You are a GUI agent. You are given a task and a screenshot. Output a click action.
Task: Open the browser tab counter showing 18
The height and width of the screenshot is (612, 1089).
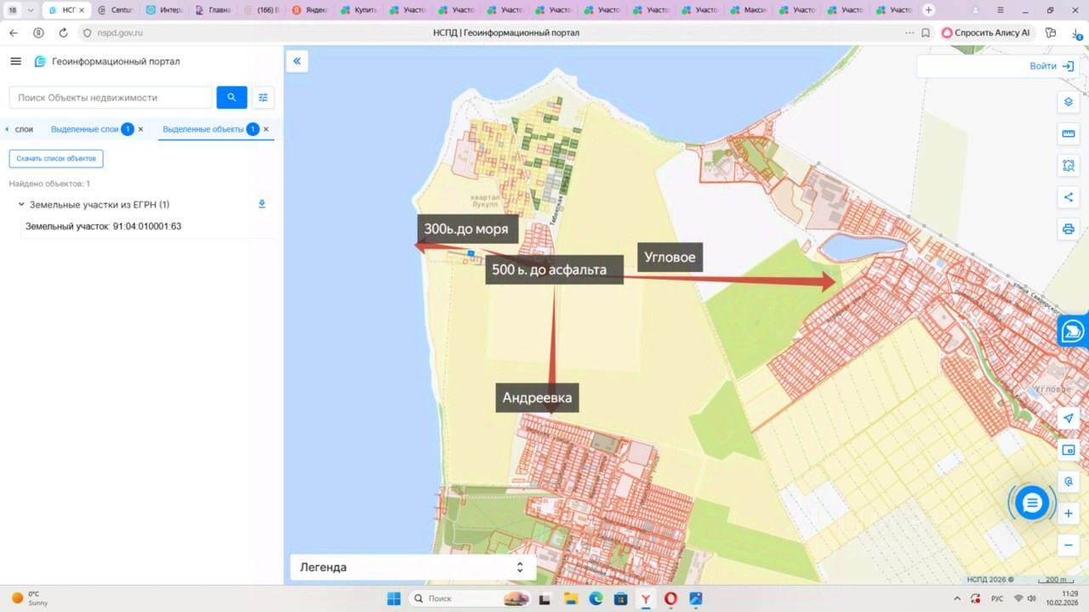click(x=13, y=10)
